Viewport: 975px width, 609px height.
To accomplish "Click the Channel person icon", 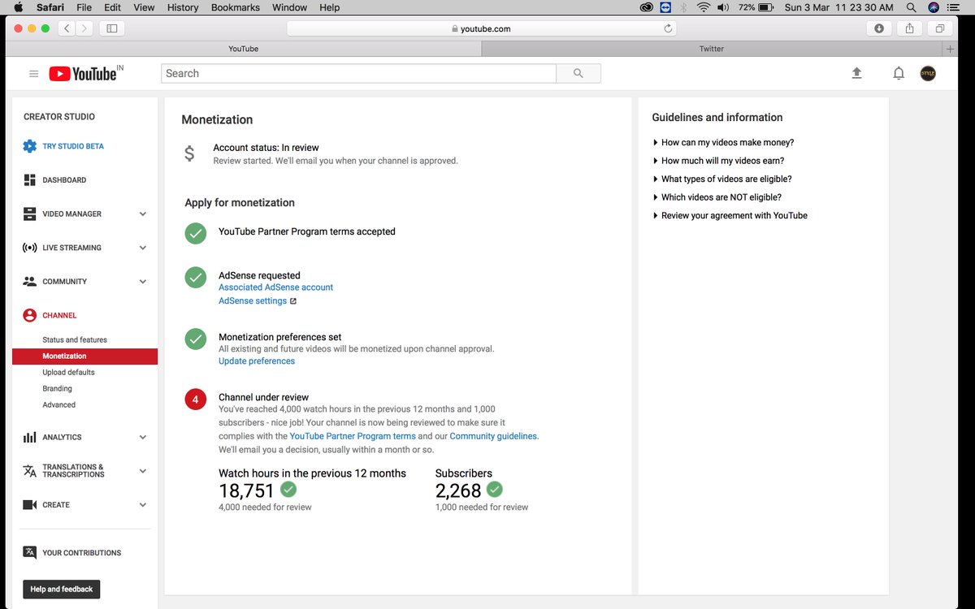I will point(30,315).
